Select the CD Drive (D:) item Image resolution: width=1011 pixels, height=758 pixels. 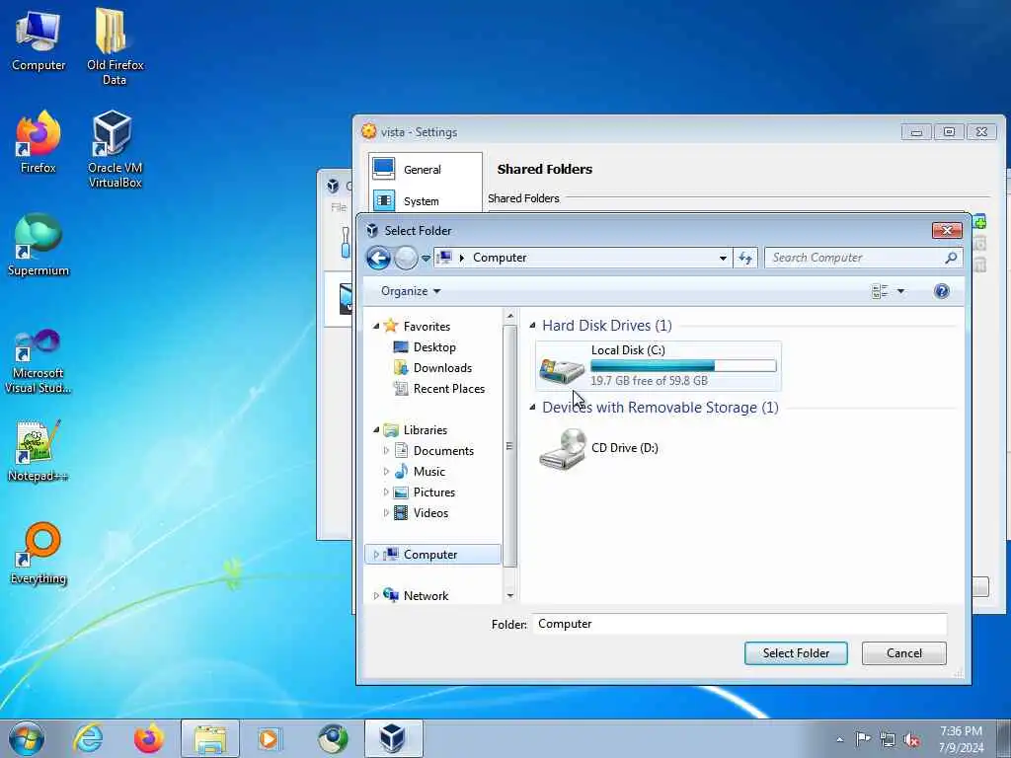599,448
